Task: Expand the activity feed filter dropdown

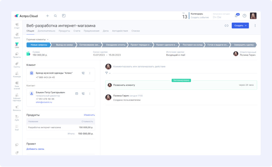Action: click(x=108, y=73)
